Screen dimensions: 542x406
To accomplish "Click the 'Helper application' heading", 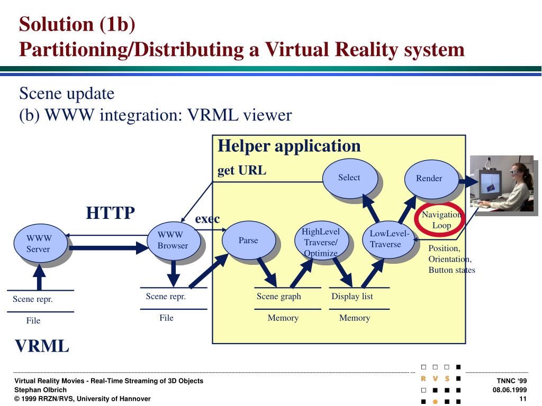I will [x=289, y=146].
